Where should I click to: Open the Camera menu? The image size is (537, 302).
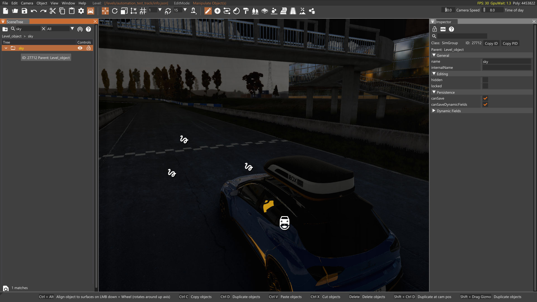tap(27, 3)
